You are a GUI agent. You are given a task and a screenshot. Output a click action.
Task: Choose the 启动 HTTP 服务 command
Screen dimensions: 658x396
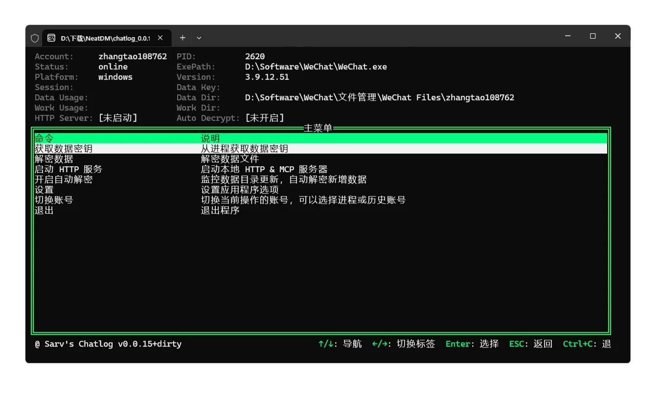click(68, 169)
